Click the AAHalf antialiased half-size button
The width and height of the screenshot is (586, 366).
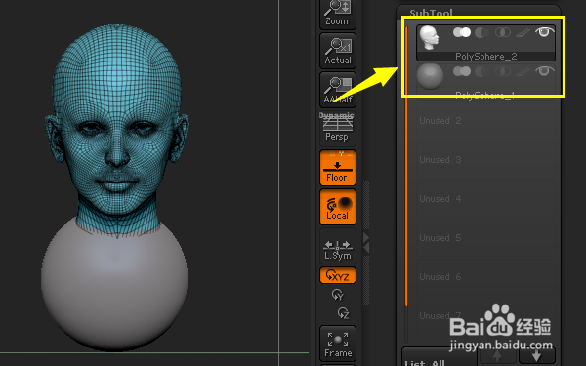click(x=338, y=90)
